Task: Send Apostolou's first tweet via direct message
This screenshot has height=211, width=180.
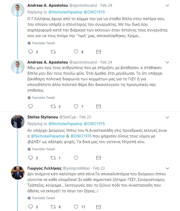Action: point(99,52)
